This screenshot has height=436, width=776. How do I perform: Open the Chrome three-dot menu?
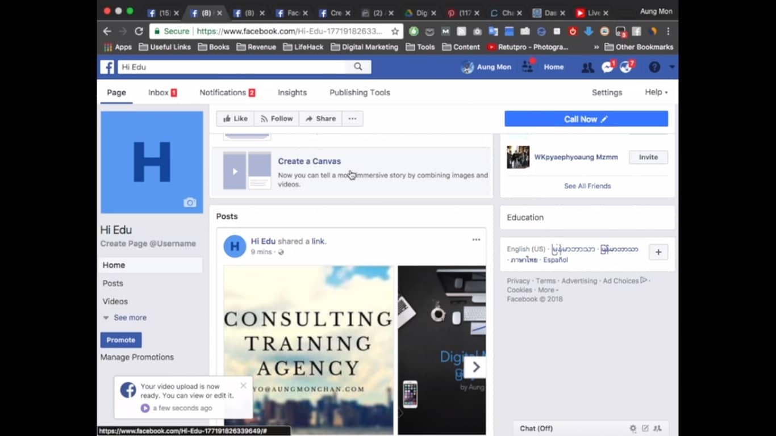668,31
